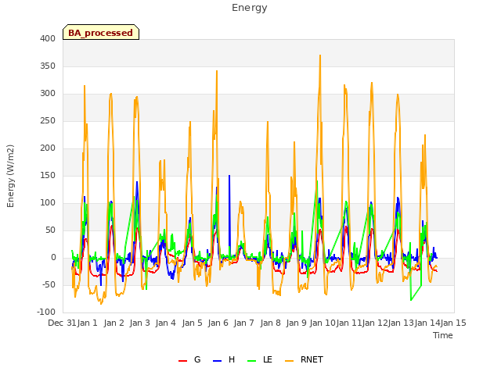Click the Jan 11 tick label
Viewport: 501px width, 375px height.
point(348,323)
